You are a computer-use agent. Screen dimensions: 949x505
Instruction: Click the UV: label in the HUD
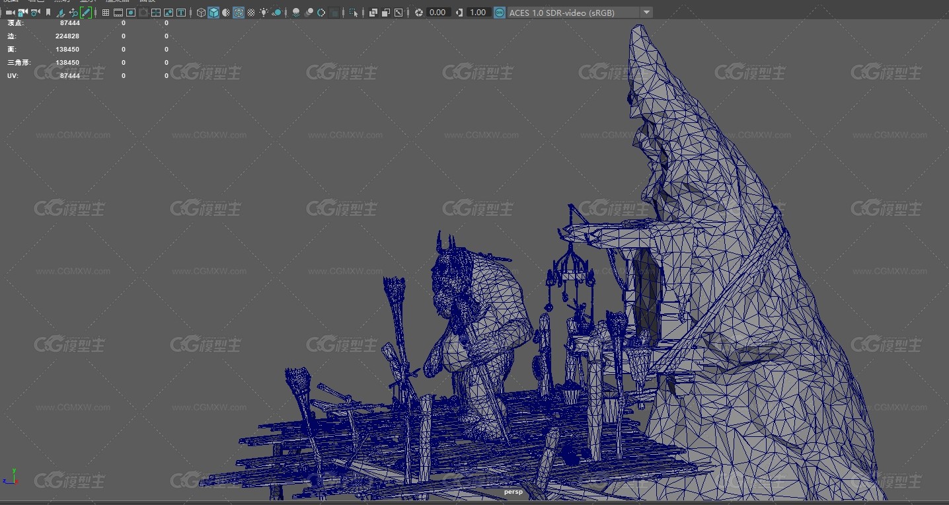tap(13, 75)
